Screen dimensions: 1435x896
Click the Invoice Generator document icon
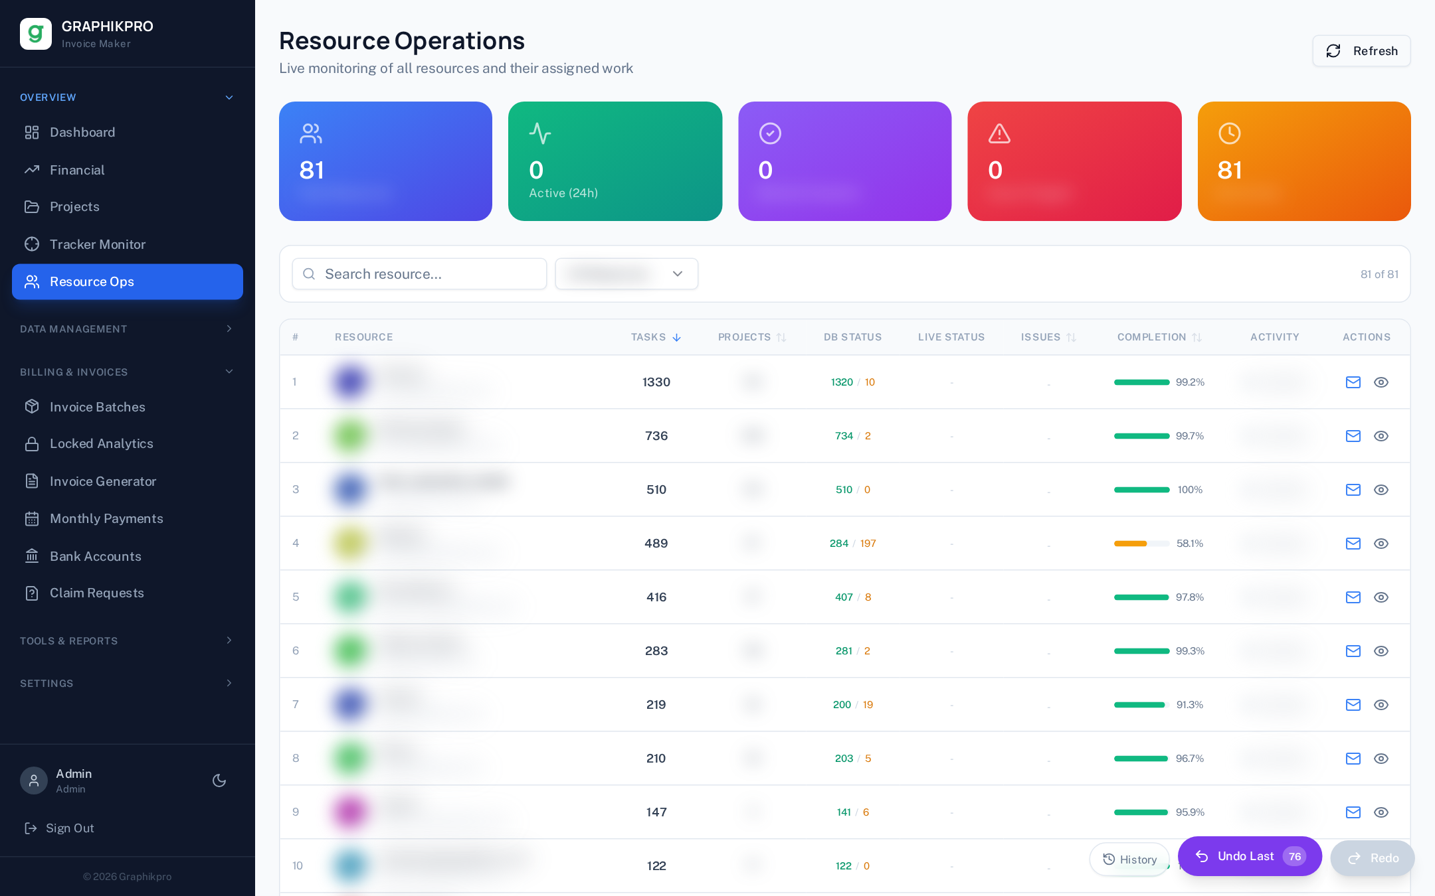32,481
